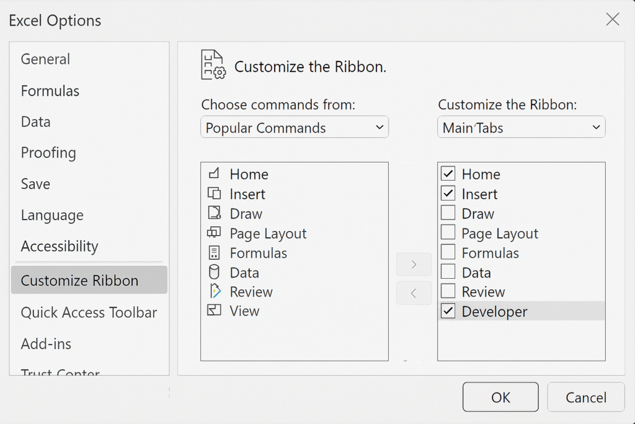
Task: Open the Formulas category in the sidebar
Action: pyautogui.click(x=50, y=91)
